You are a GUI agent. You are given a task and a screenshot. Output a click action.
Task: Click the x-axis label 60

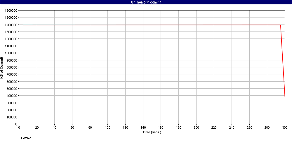click(x=72, y=127)
